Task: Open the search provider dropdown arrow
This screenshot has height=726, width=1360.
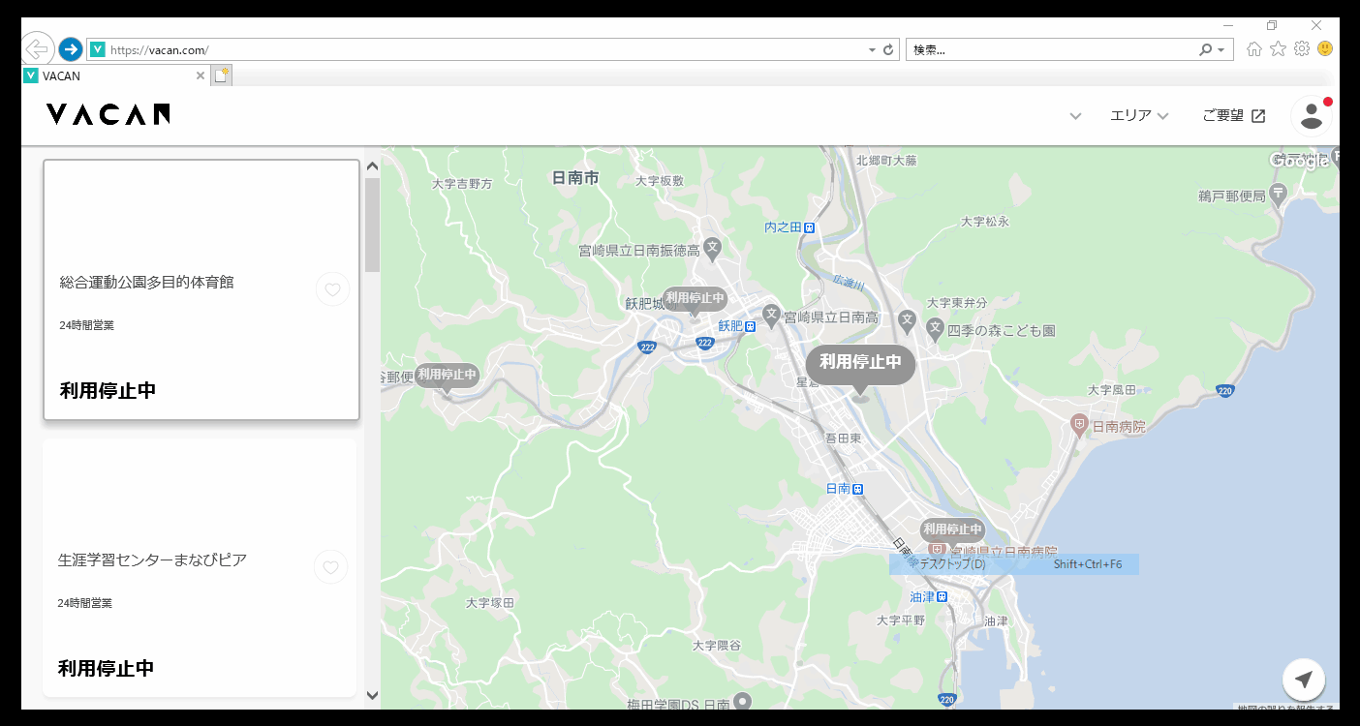Action: [1221, 49]
